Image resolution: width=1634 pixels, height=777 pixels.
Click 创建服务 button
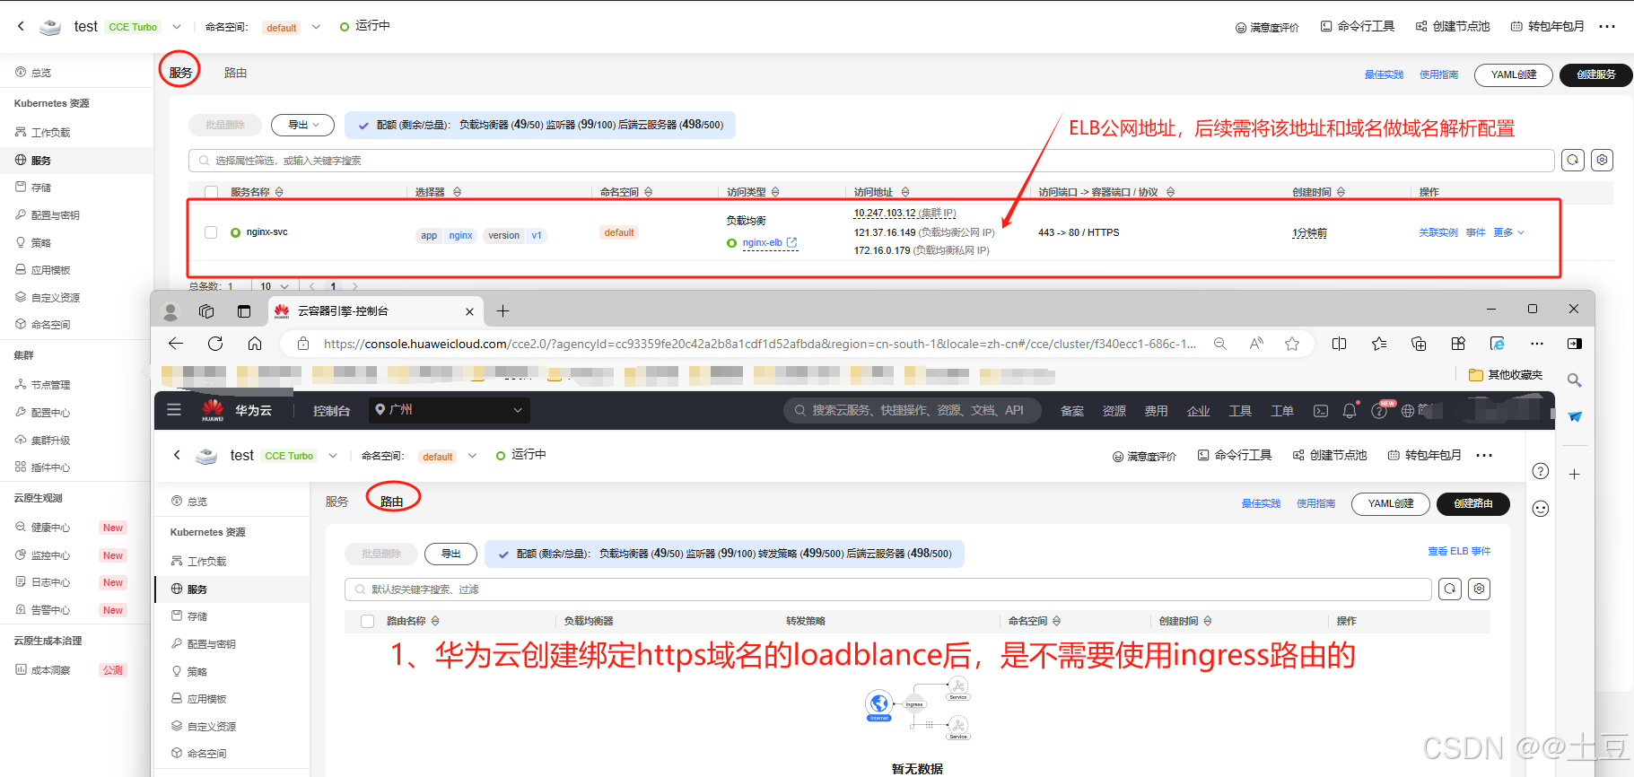[x=1596, y=74]
